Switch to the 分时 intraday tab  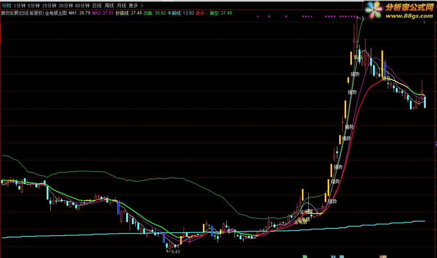point(6,6)
